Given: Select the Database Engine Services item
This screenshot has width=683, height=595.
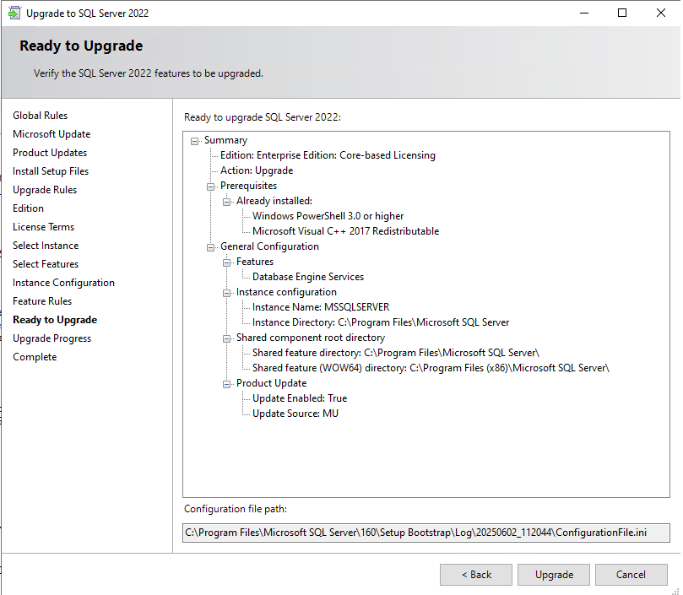Looking at the screenshot, I should click(307, 277).
